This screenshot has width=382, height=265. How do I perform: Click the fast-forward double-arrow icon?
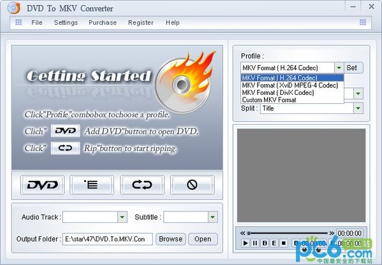(x=332, y=233)
